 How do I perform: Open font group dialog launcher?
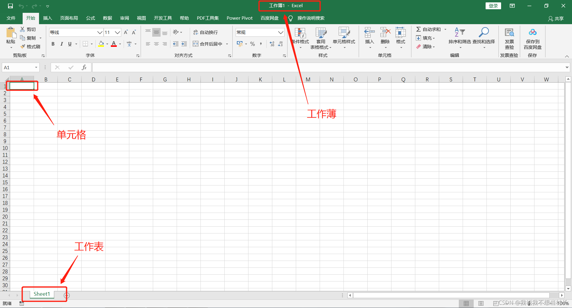click(138, 56)
